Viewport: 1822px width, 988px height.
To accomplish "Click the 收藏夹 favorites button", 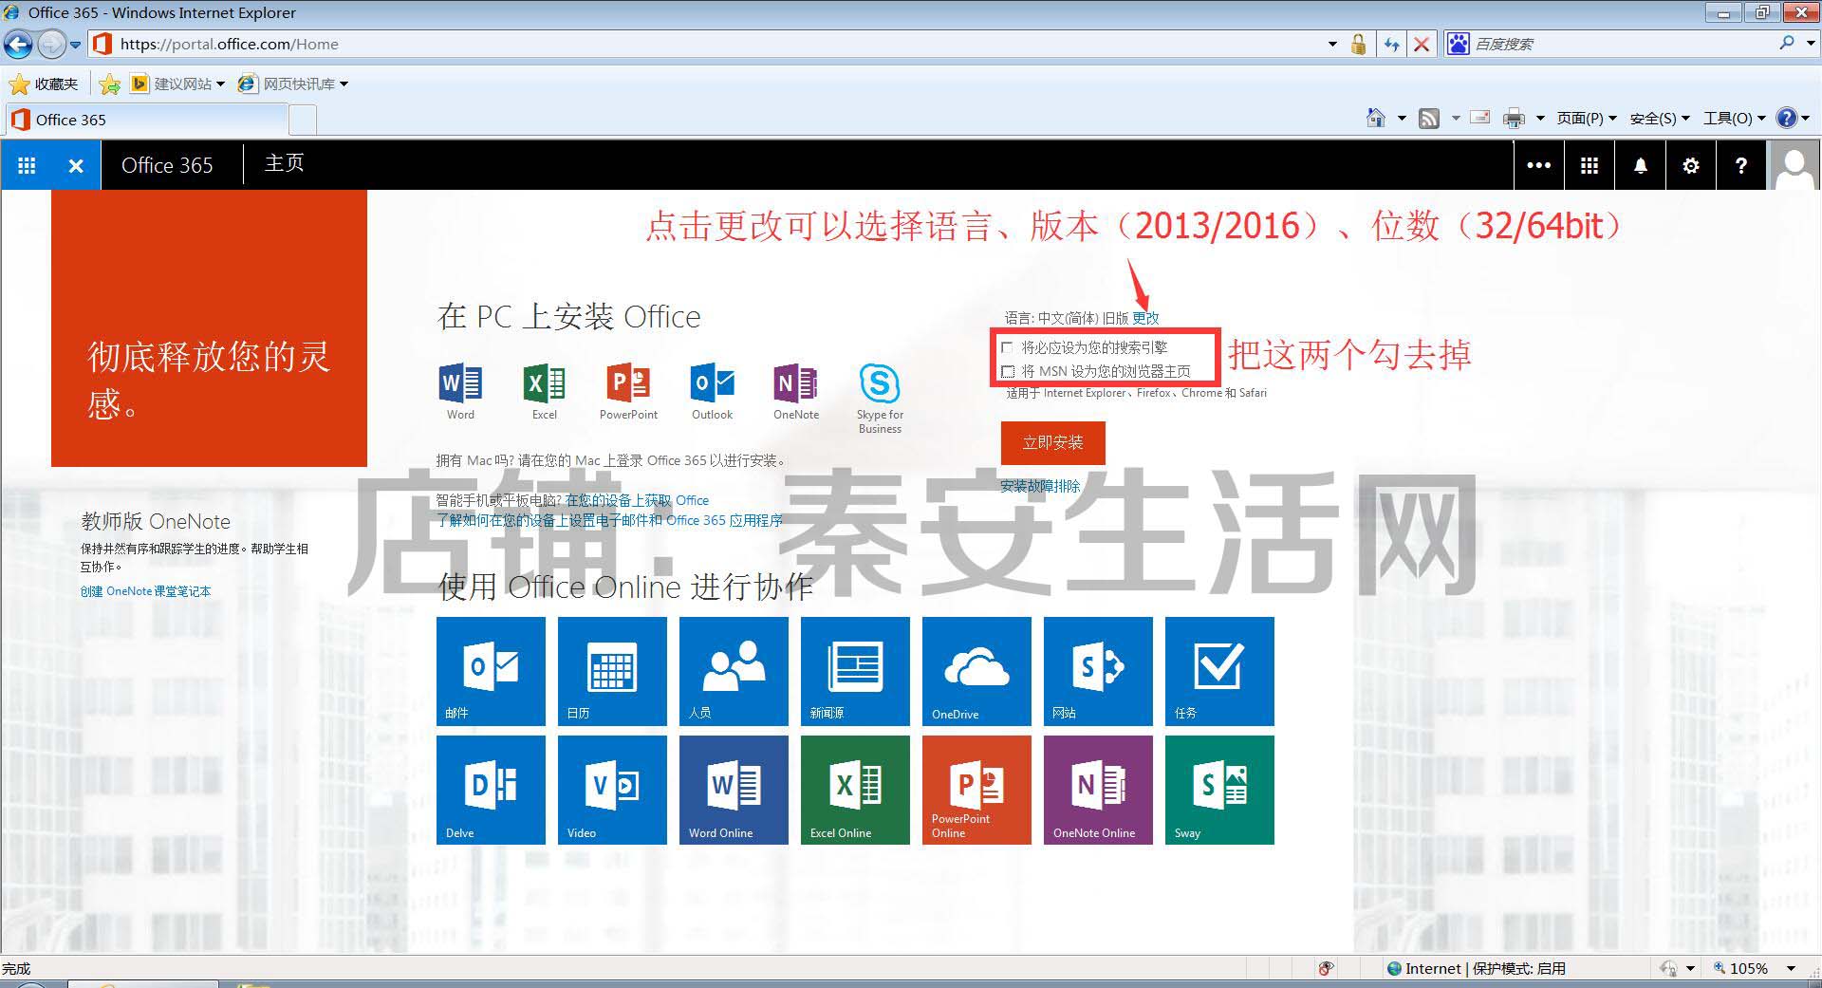I will click(44, 84).
